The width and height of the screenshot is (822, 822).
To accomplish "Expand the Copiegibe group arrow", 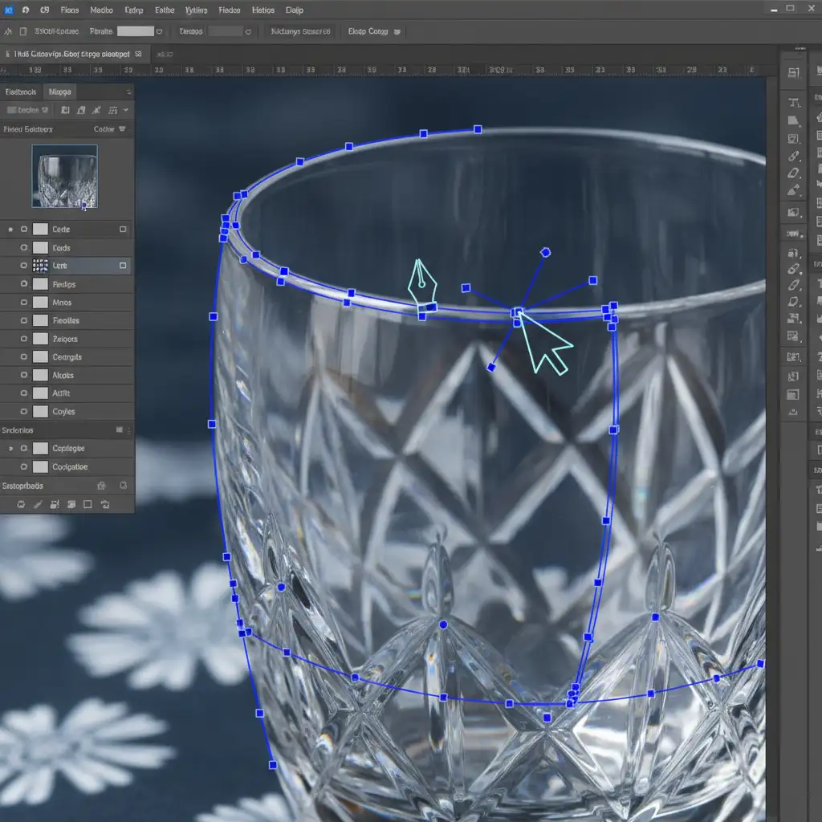I will pyautogui.click(x=10, y=449).
